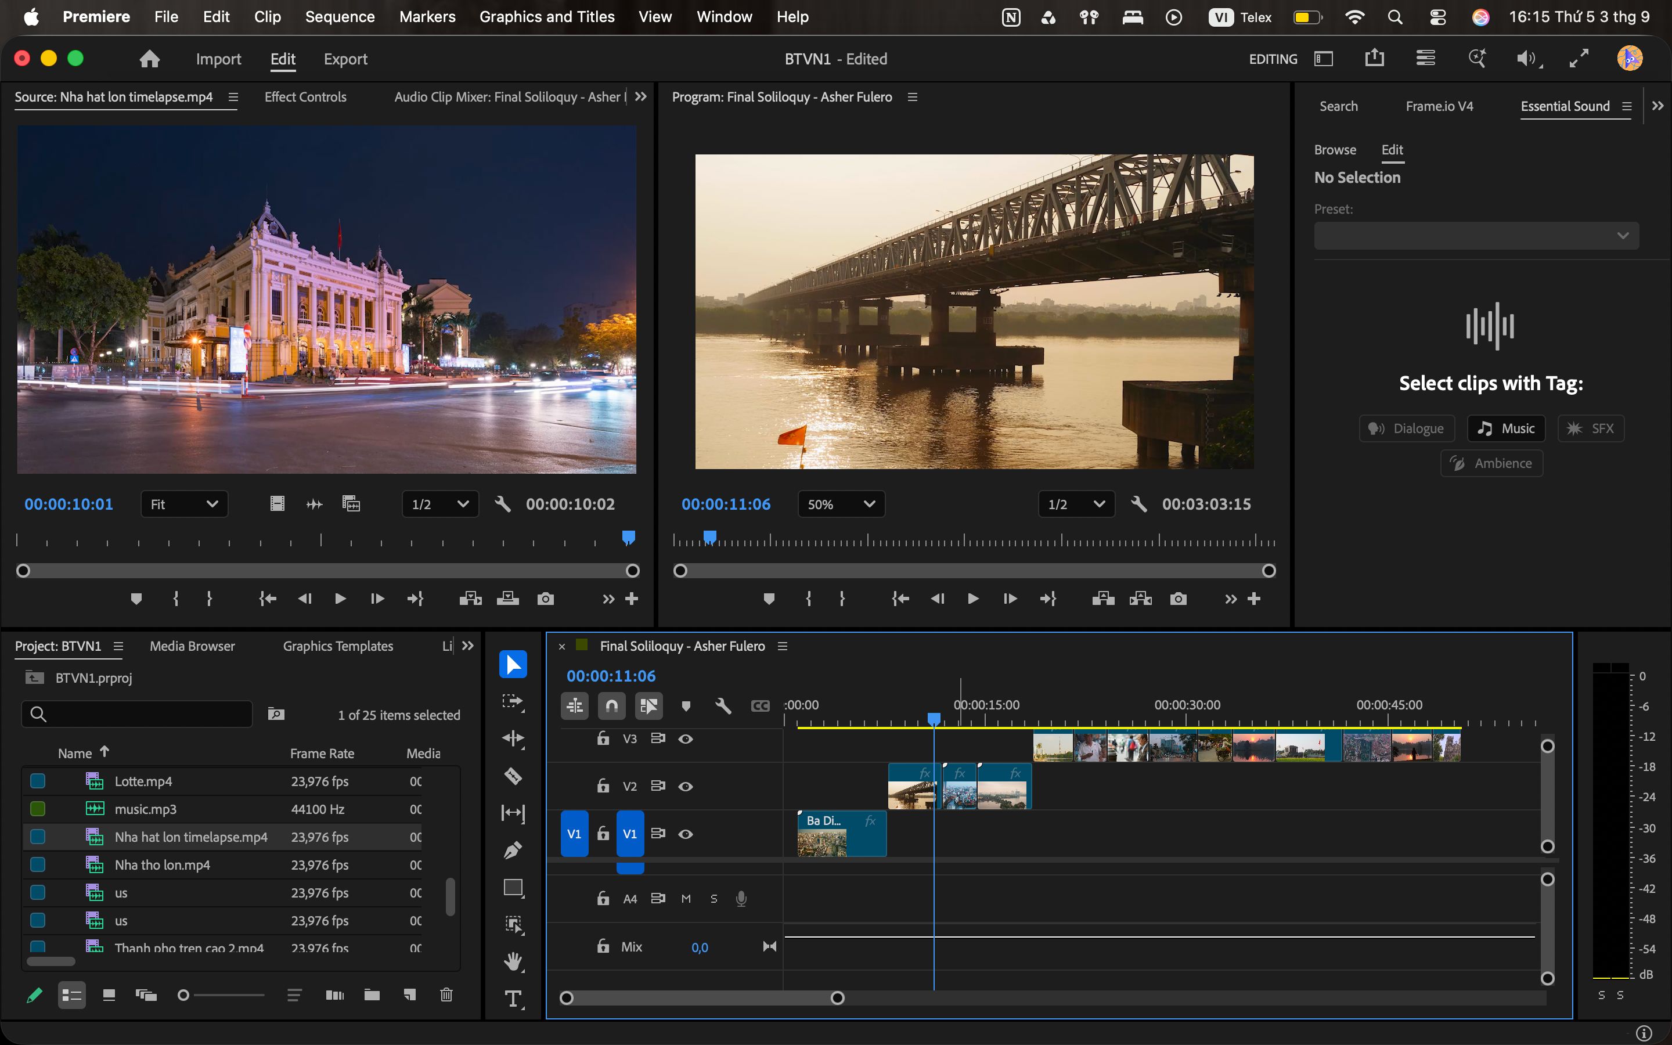Click Import in the header bar
This screenshot has width=1672, height=1045.
[218, 59]
